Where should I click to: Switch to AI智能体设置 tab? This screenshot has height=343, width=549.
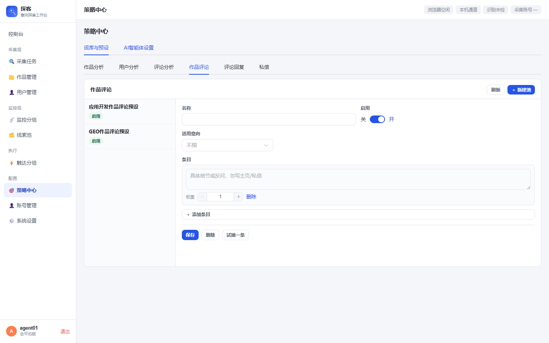pyautogui.click(x=139, y=48)
